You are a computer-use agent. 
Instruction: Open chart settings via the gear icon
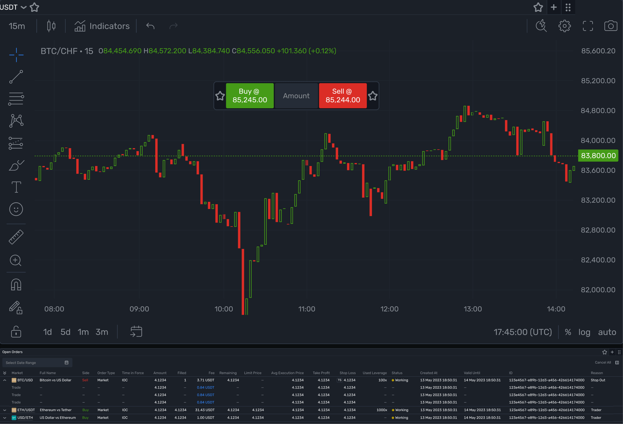click(x=565, y=26)
